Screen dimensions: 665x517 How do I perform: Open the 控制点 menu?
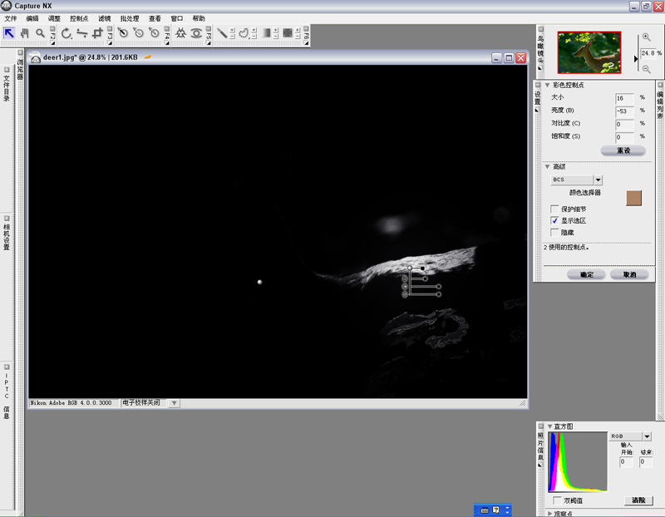79,18
